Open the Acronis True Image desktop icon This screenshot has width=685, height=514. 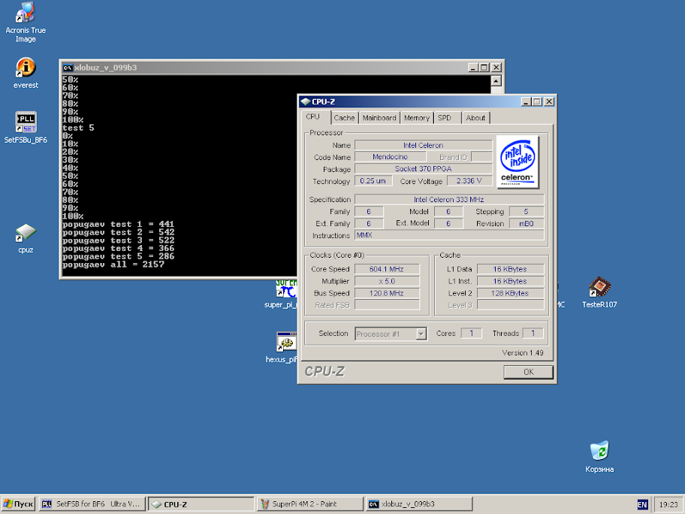pos(26,13)
